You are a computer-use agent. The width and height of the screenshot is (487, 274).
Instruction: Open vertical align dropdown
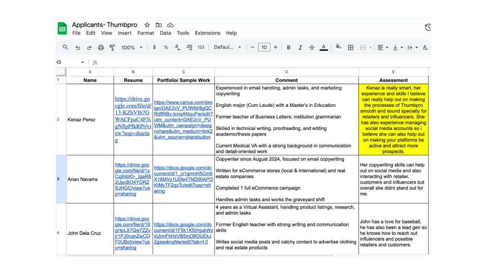(x=398, y=47)
